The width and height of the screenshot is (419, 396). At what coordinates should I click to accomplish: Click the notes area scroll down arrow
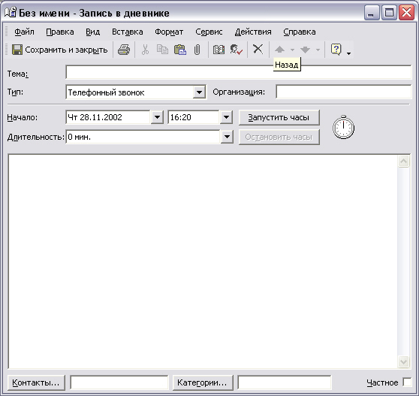click(x=403, y=361)
